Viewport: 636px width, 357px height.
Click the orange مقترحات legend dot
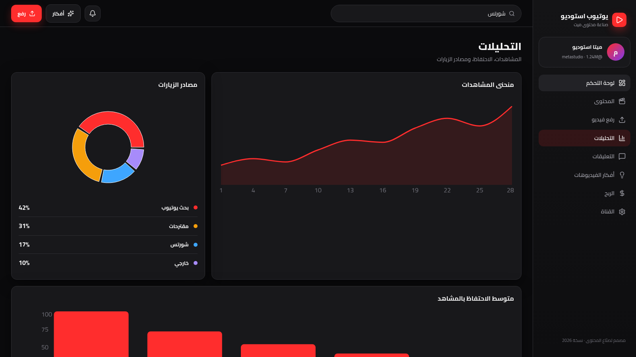[196, 226]
